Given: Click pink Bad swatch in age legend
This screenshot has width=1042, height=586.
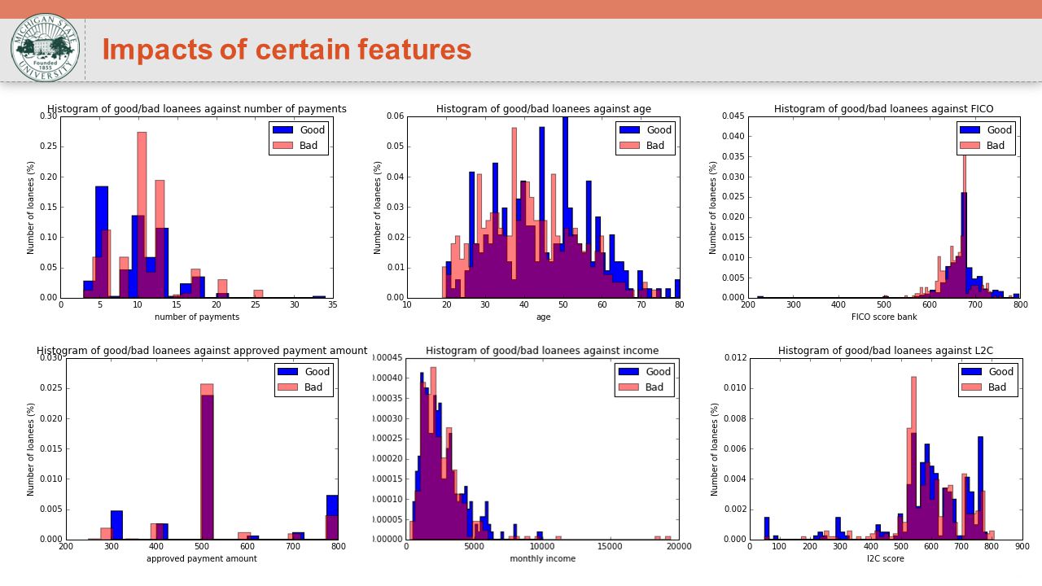Looking at the screenshot, I should pyautogui.click(x=630, y=146).
